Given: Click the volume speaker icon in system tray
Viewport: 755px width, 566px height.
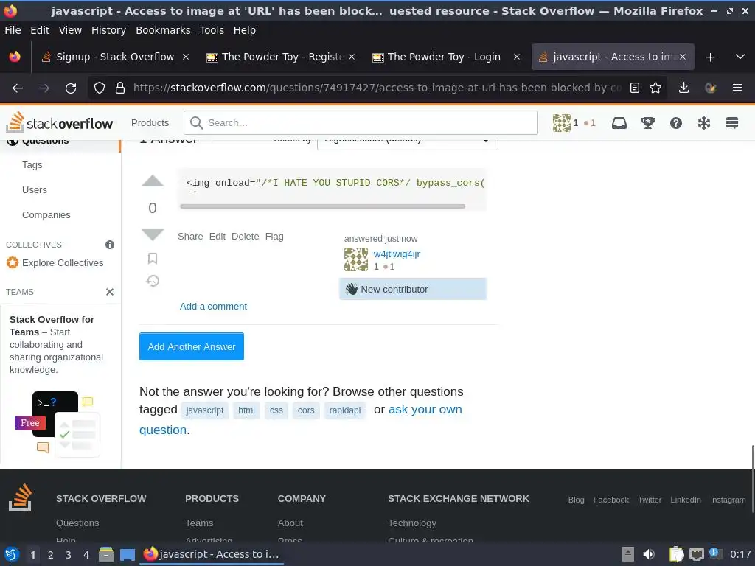Looking at the screenshot, I should (649, 554).
